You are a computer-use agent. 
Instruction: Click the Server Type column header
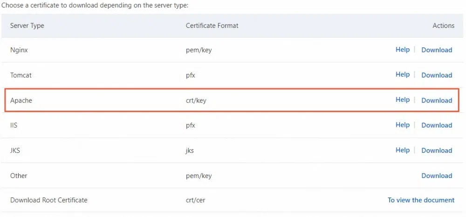point(27,26)
